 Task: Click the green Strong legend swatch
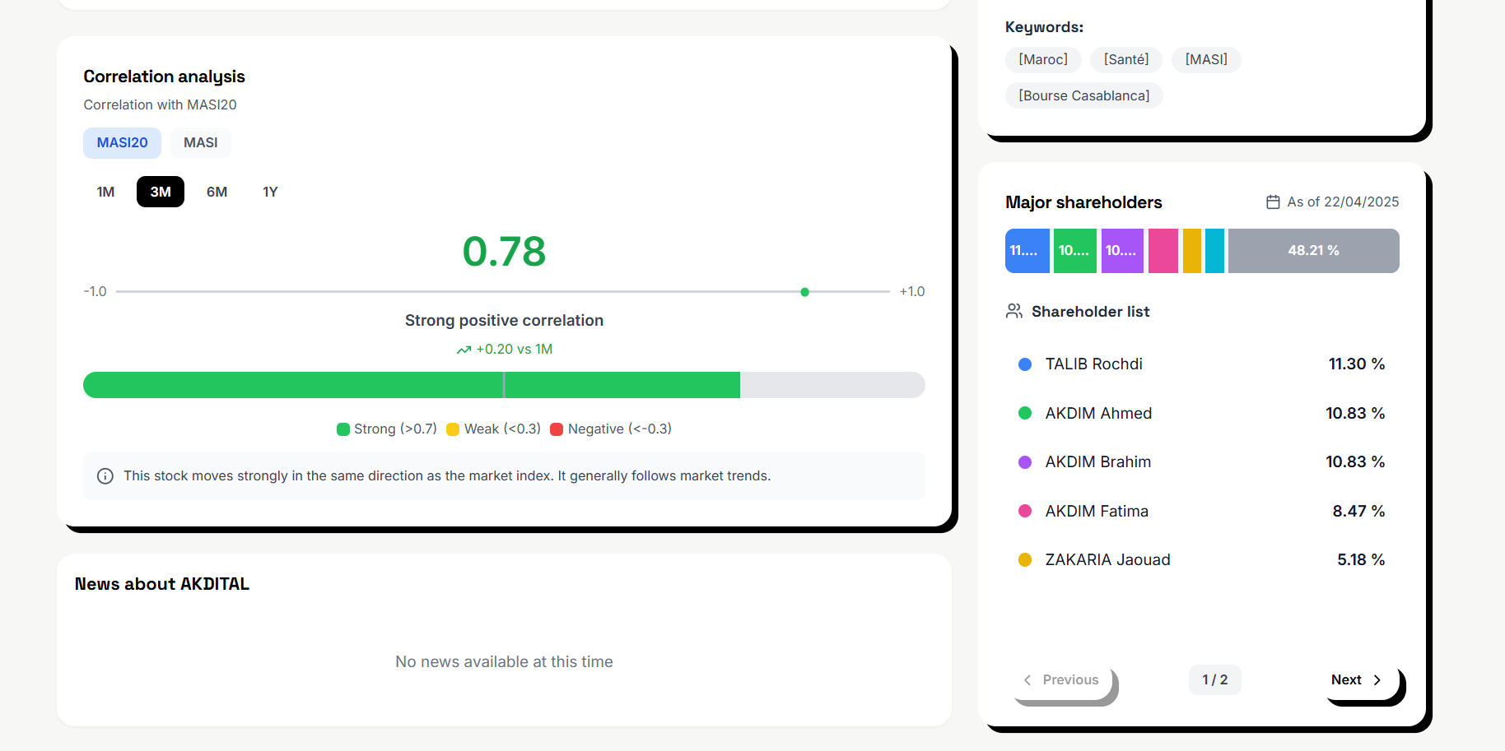[343, 429]
